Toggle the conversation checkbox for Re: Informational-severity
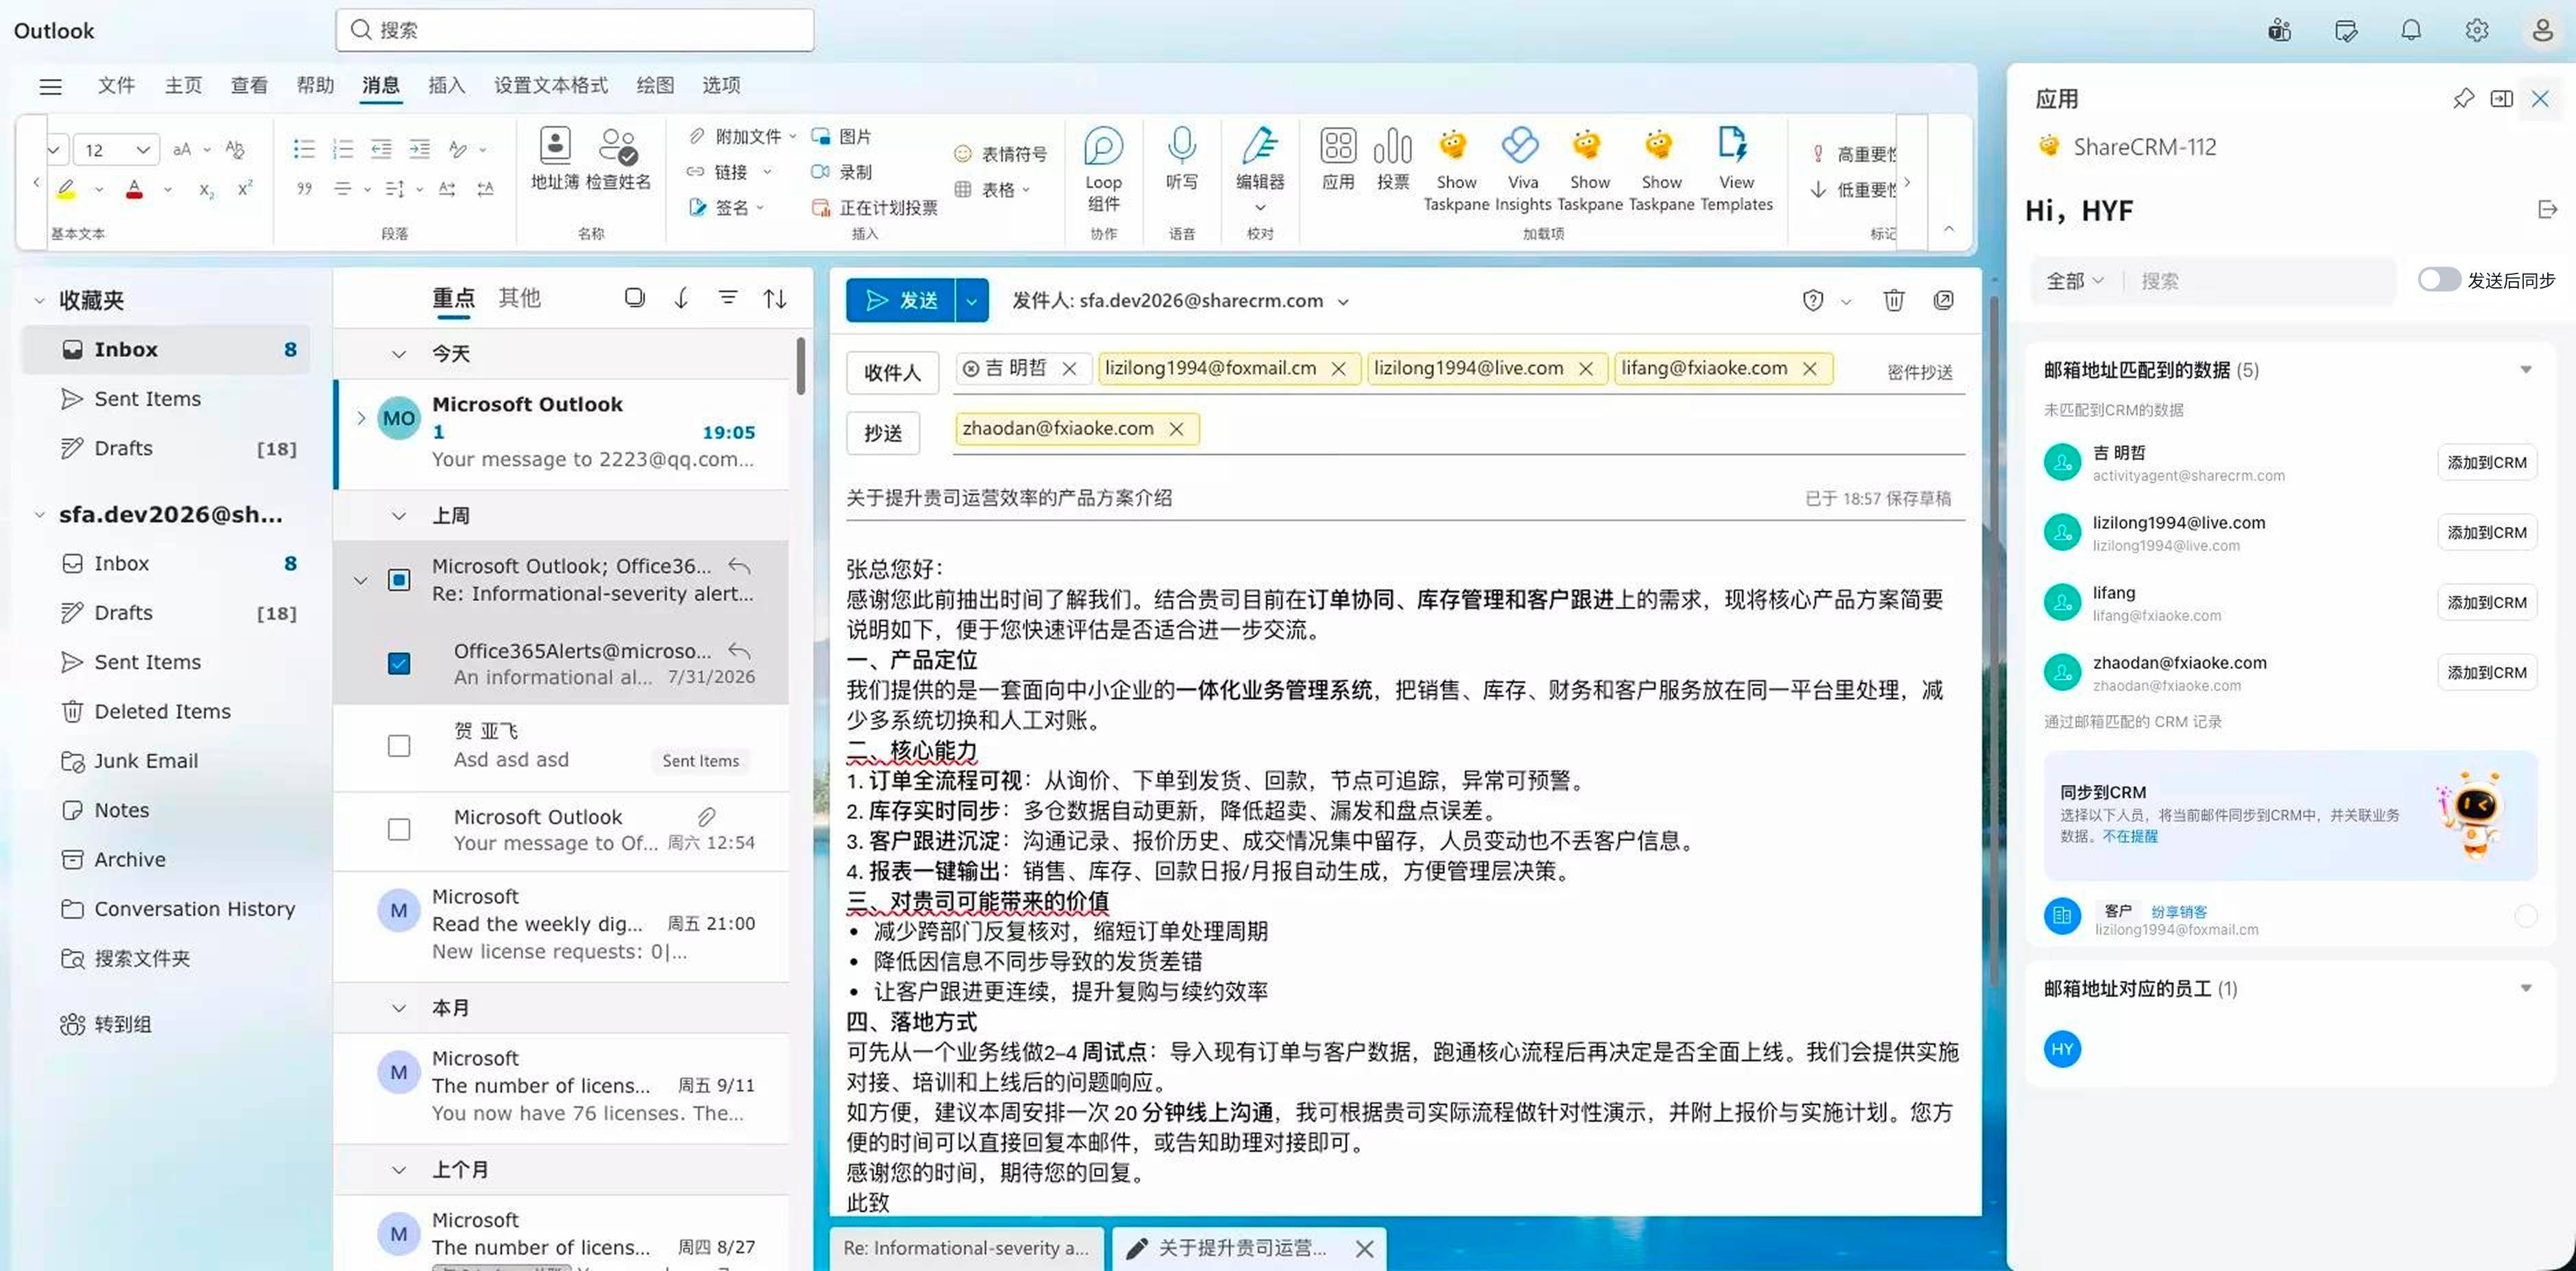The height and width of the screenshot is (1271, 2576). [398, 579]
